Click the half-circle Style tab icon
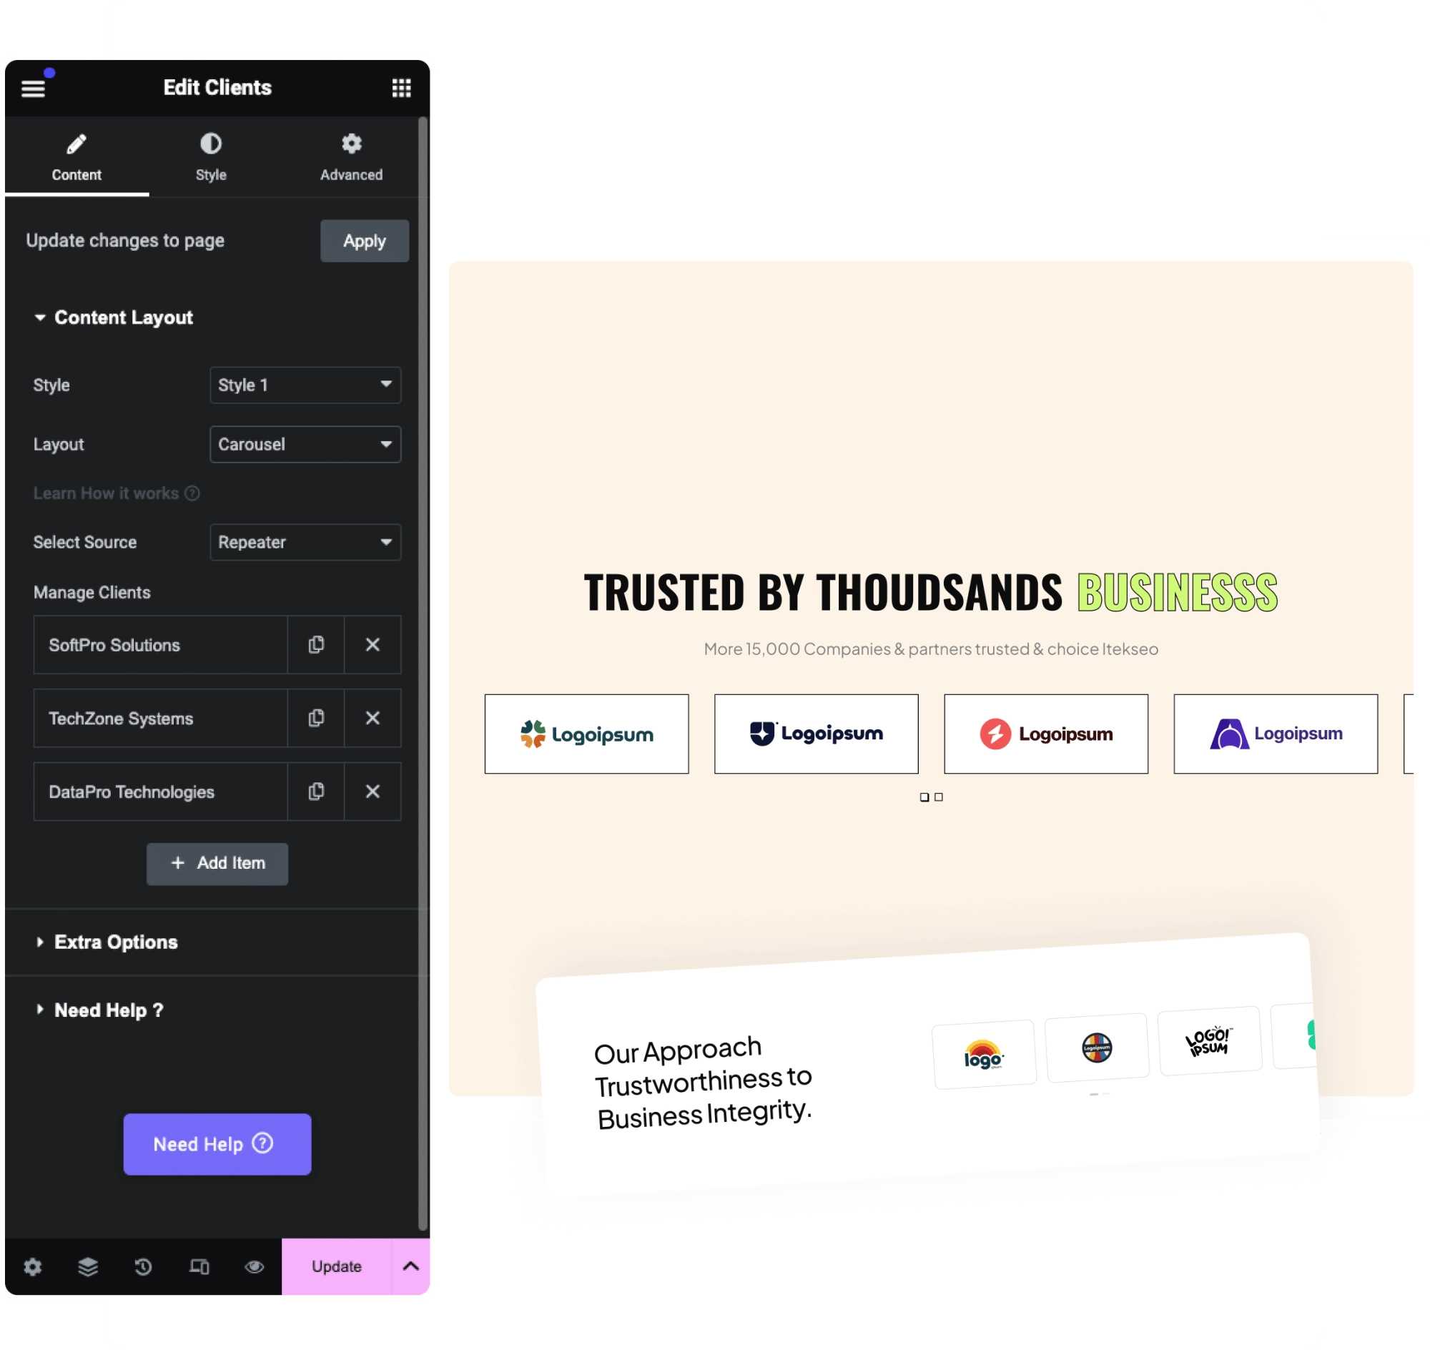Viewport: 1430px width, 1350px height. pyautogui.click(x=211, y=144)
